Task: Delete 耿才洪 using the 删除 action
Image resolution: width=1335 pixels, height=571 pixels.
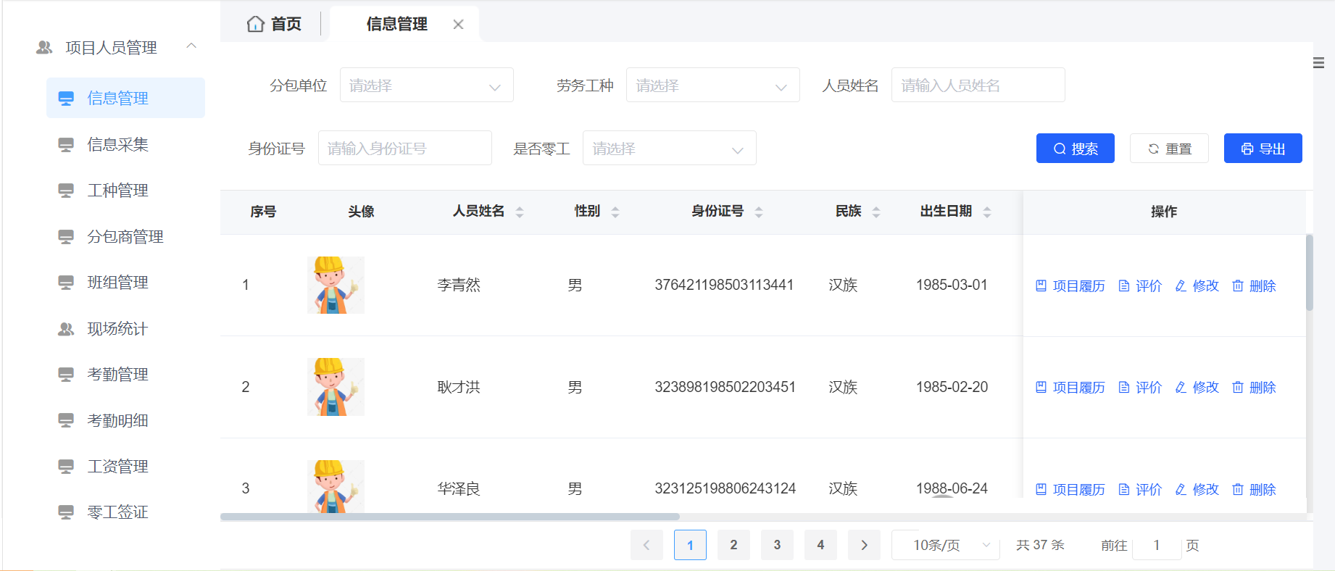Action: (x=1254, y=388)
